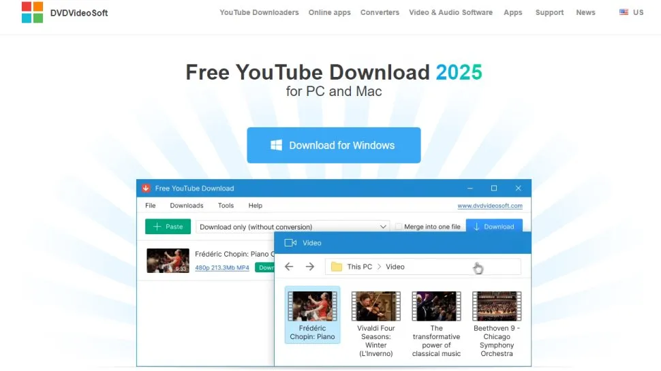Click the plus icon on the Paste button
The image size is (661, 371).
tap(157, 227)
